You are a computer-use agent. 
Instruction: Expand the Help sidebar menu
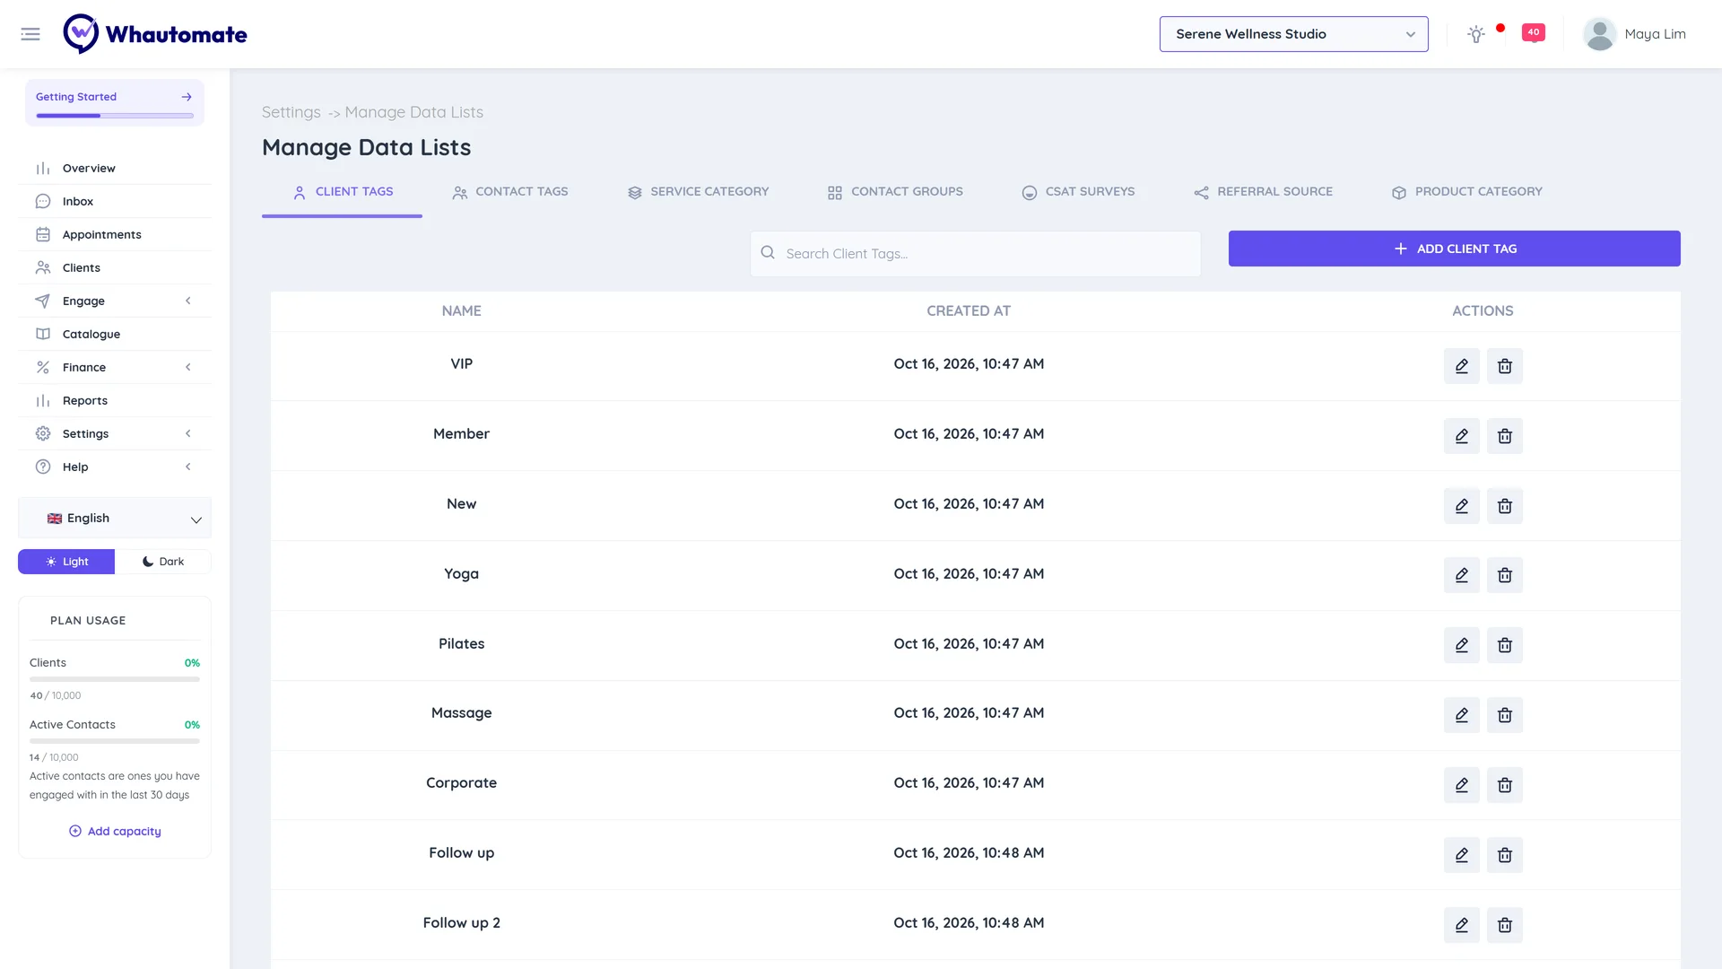115,467
